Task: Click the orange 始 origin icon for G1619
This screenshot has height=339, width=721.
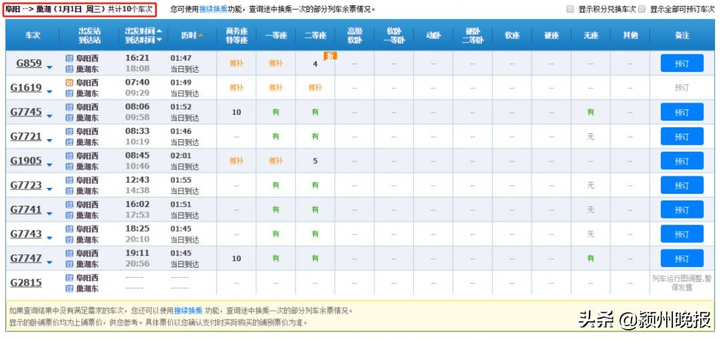Action: 69,83
